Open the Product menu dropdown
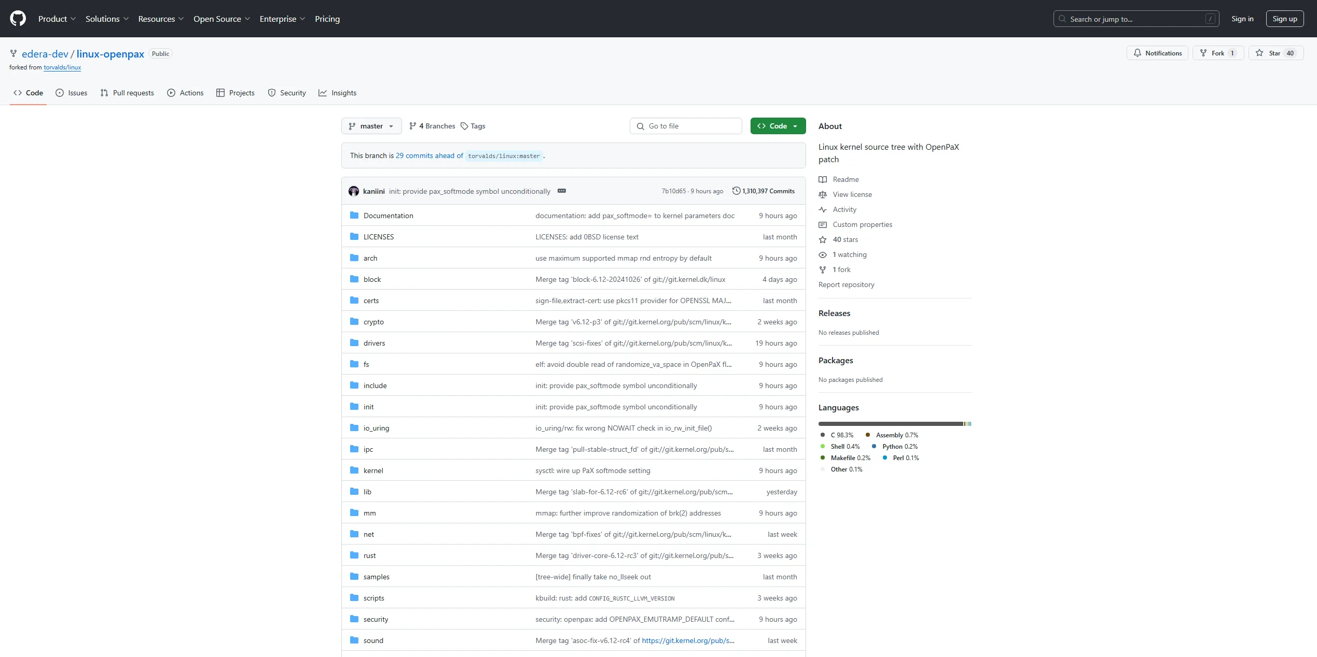 pyautogui.click(x=57, y=19)
